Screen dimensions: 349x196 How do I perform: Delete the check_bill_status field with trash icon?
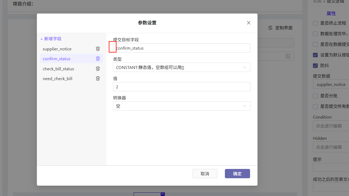tap(98, 69)
